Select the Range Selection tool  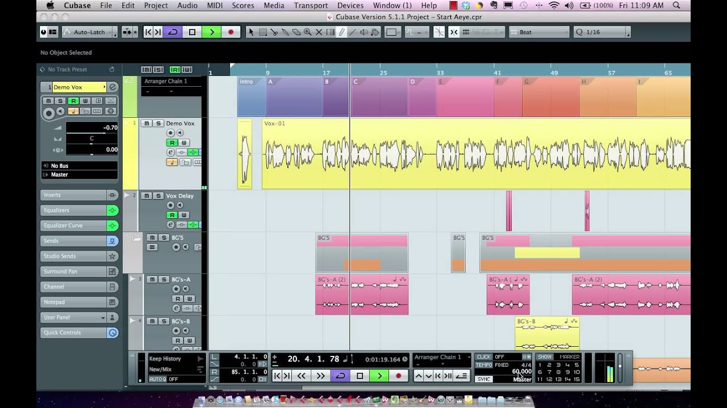[262, 32]
